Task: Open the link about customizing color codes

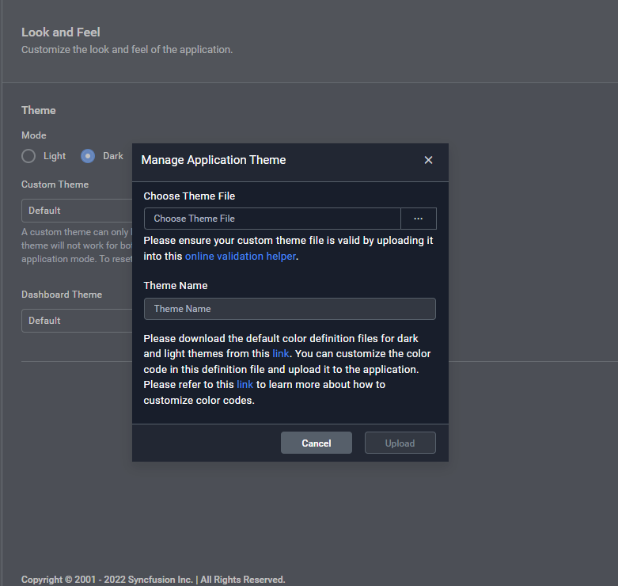Action: point(245,385)
